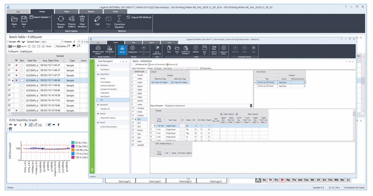373x196 pixels.
Task: Click Import QC Parameters in batch pane
Action: (157, 65)
